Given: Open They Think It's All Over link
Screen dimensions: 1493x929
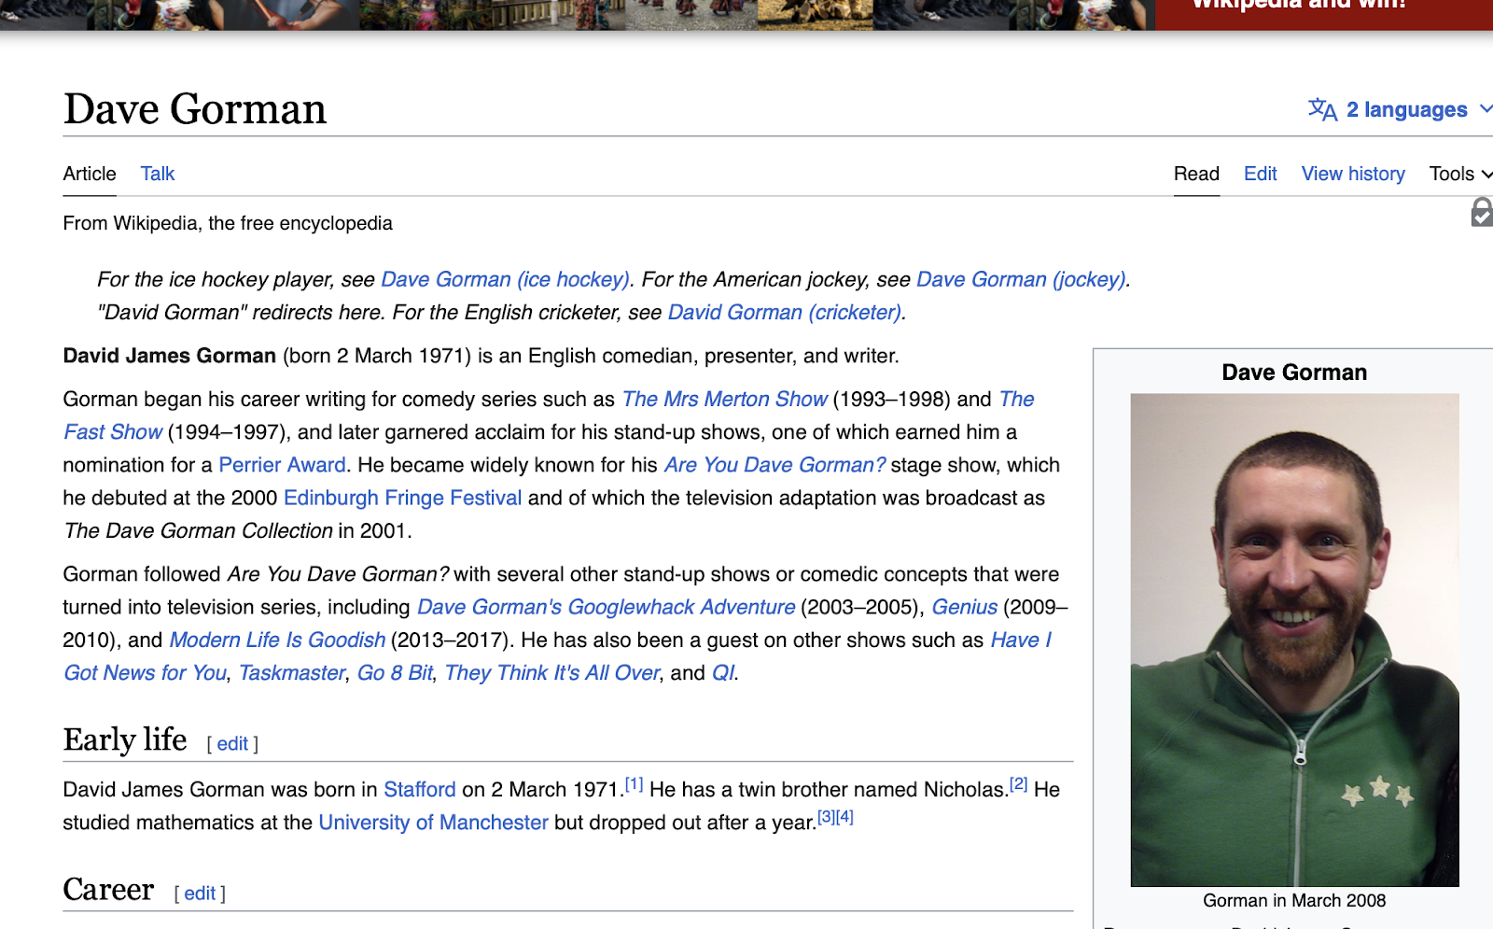Looking at the screenshot, I should point(551,672).
